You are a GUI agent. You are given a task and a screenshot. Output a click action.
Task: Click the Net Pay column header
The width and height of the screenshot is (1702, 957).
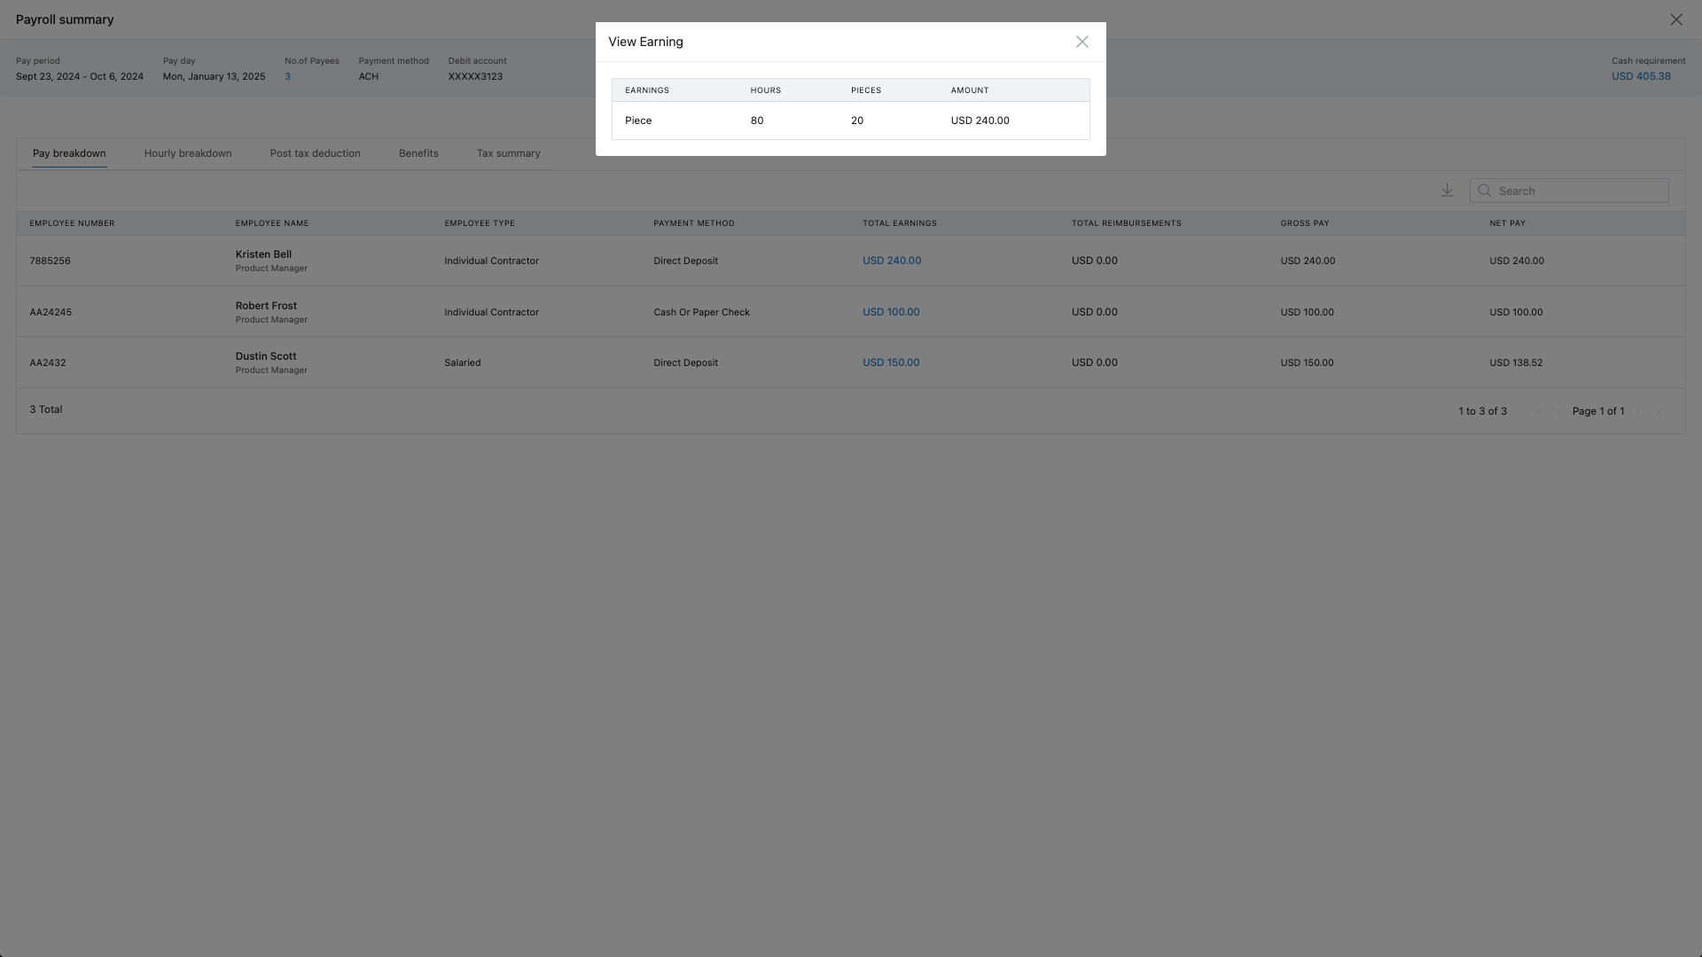(x=1507, y=223)
